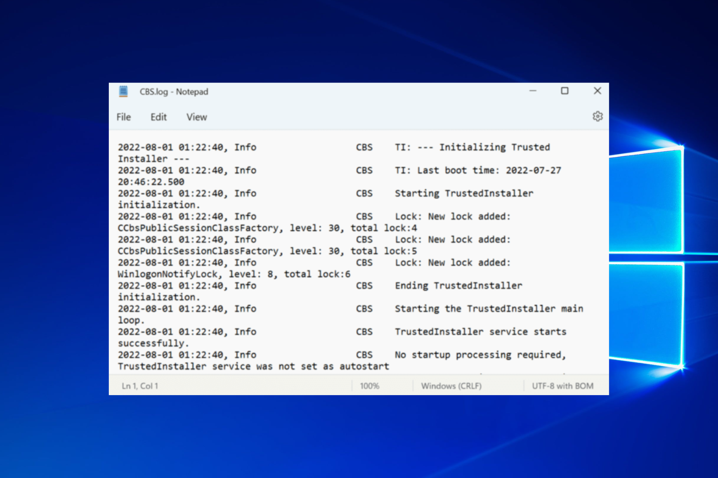Close the CBS.log Notepad window

coord(597,91)
